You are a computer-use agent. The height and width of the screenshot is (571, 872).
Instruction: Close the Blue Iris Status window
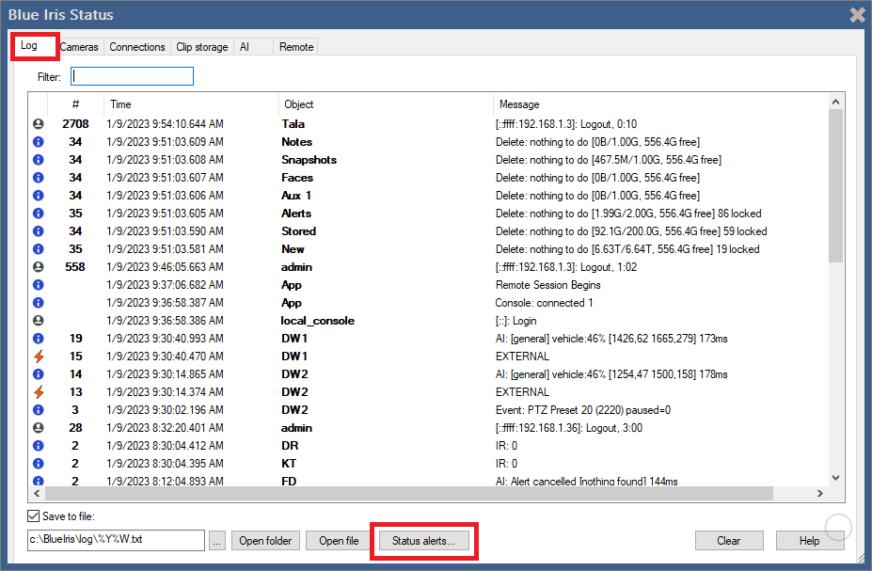tap(858, 15)
